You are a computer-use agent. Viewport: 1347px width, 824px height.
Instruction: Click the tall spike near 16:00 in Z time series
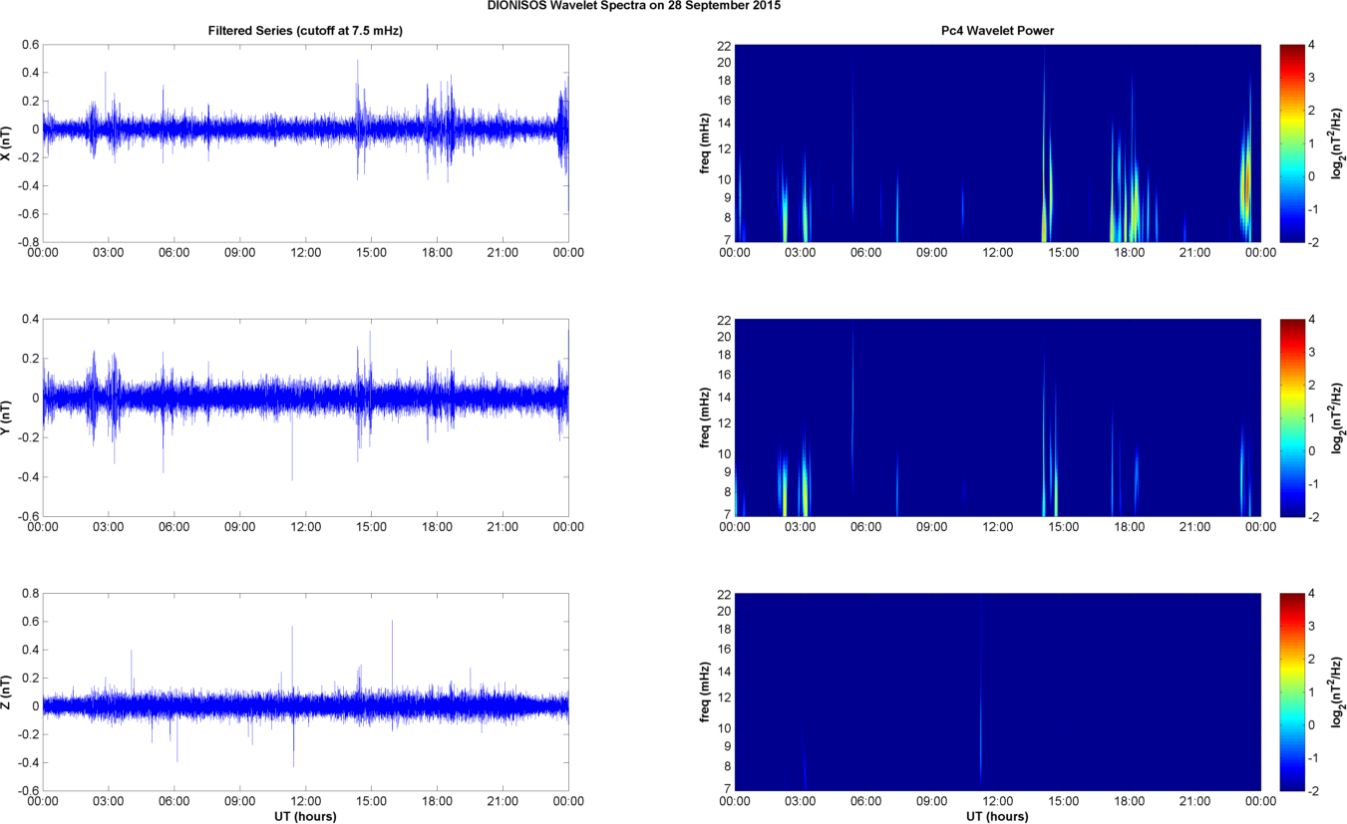(393, 663)
